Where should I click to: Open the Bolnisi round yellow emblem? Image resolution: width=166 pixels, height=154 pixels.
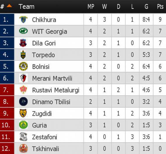click(x=23, y=66)
